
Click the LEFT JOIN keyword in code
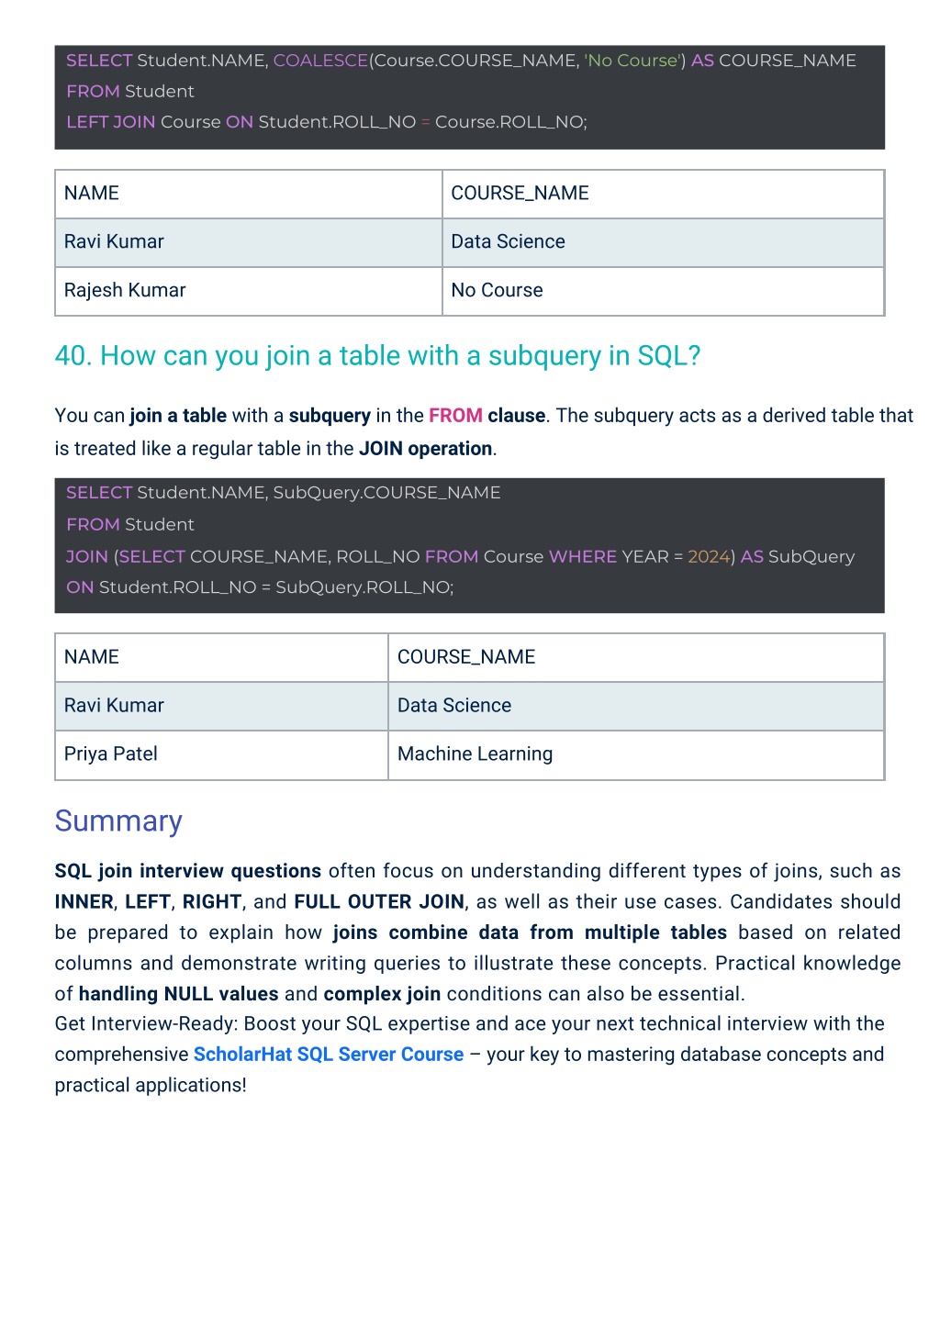tap(111, 122)
